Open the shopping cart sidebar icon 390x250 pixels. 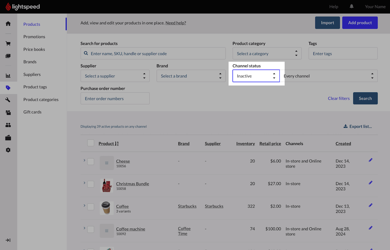tap(8, 44)
